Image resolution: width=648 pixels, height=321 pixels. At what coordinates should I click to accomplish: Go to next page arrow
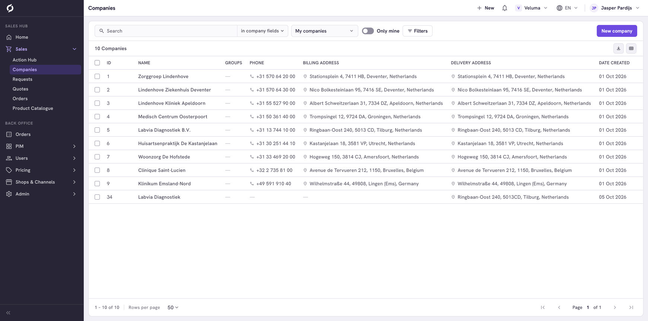pyautogui.click(x=615, y=308)
